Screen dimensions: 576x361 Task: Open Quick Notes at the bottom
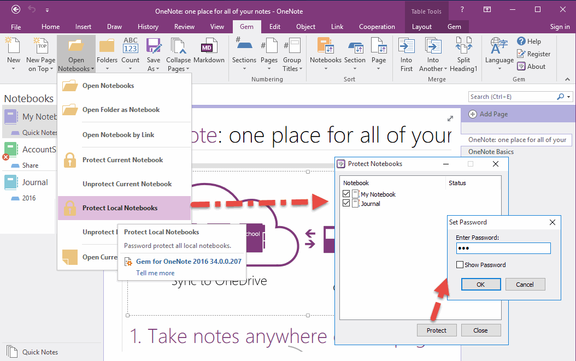point(32,352)
